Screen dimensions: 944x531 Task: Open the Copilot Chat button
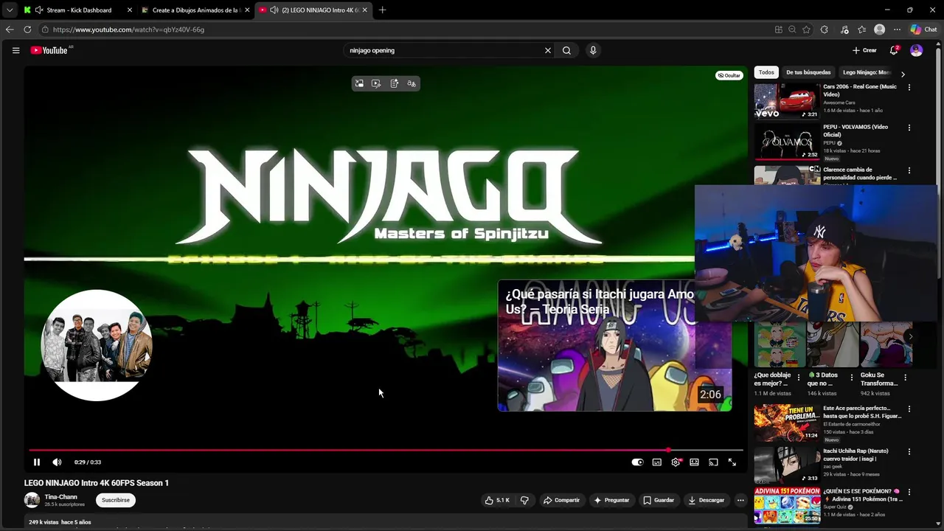point(923,29)
